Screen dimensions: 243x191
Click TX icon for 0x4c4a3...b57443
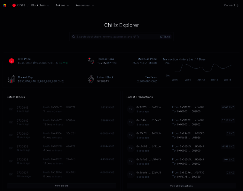coord(131,161)
